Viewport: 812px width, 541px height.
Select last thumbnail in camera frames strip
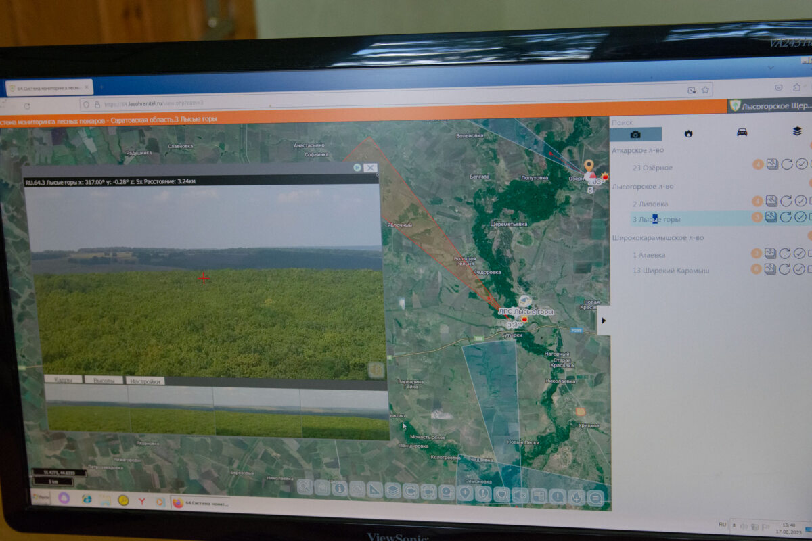pos(344,414)
